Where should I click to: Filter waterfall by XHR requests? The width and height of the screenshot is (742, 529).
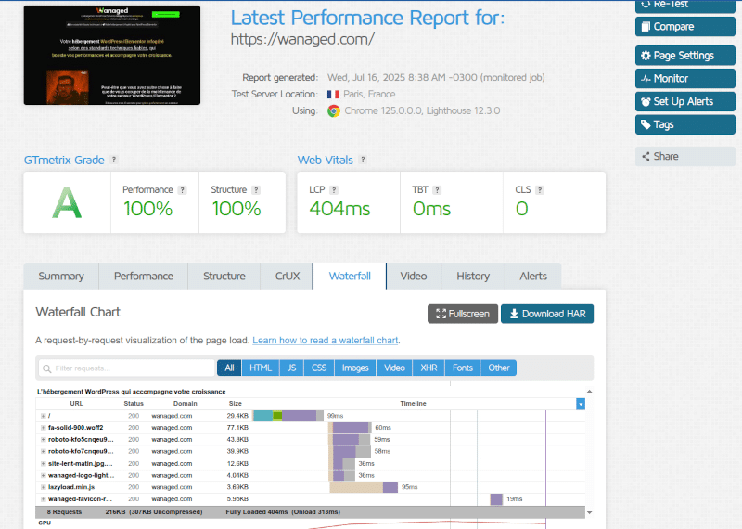(429, 368)
